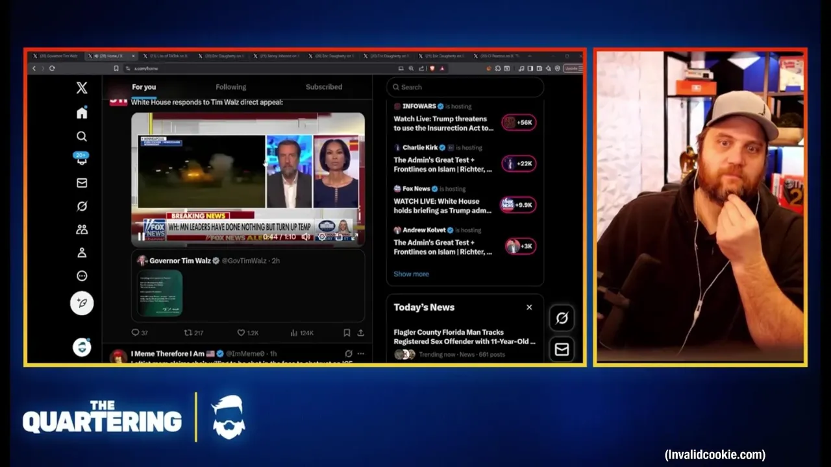831x467 pixels.
Task: Open INFOWARS live Trump Insurrection Act broadcast
Action: click(x=443, y=123)
